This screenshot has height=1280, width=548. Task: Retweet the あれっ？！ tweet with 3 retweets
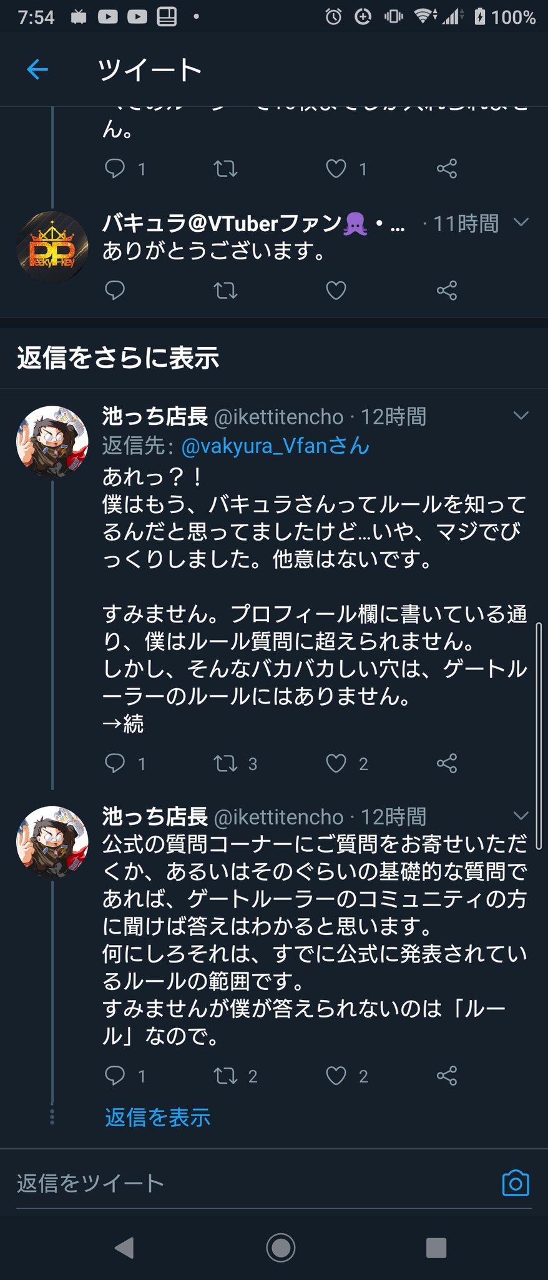225,763
